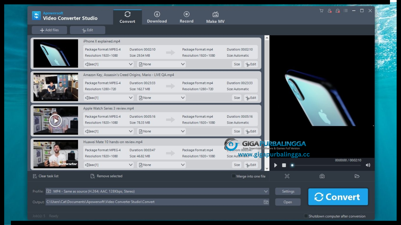This screenshot has width=401, height=225.
Task: Play the preview video
Action: pos(276,165)
